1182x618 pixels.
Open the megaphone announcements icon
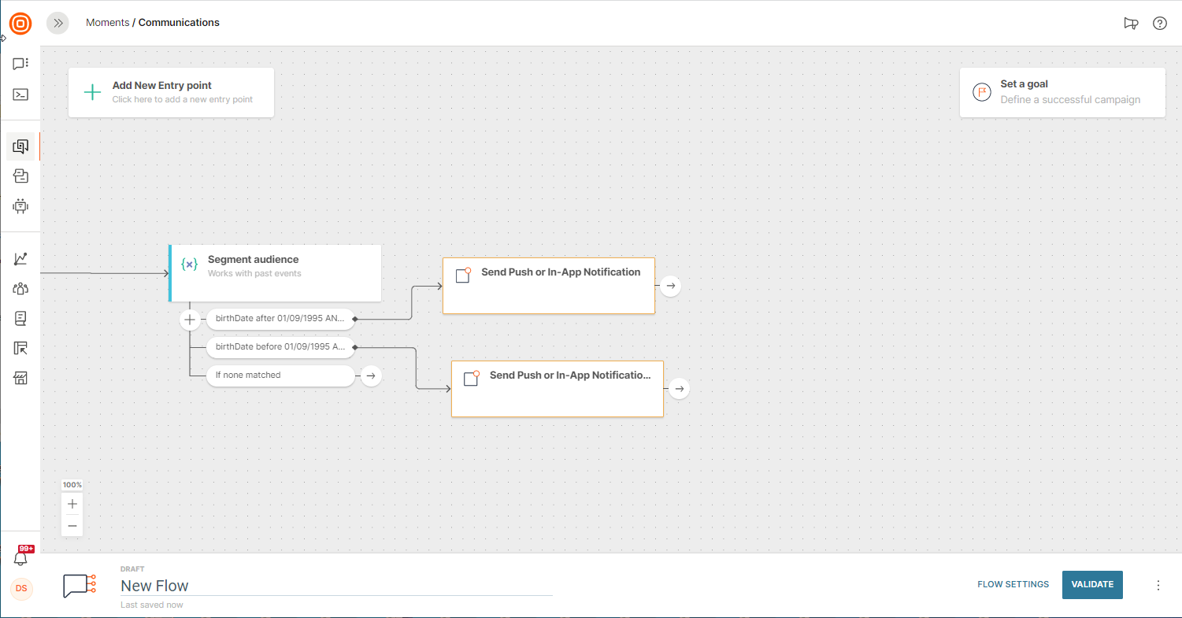click(1131, 23)
